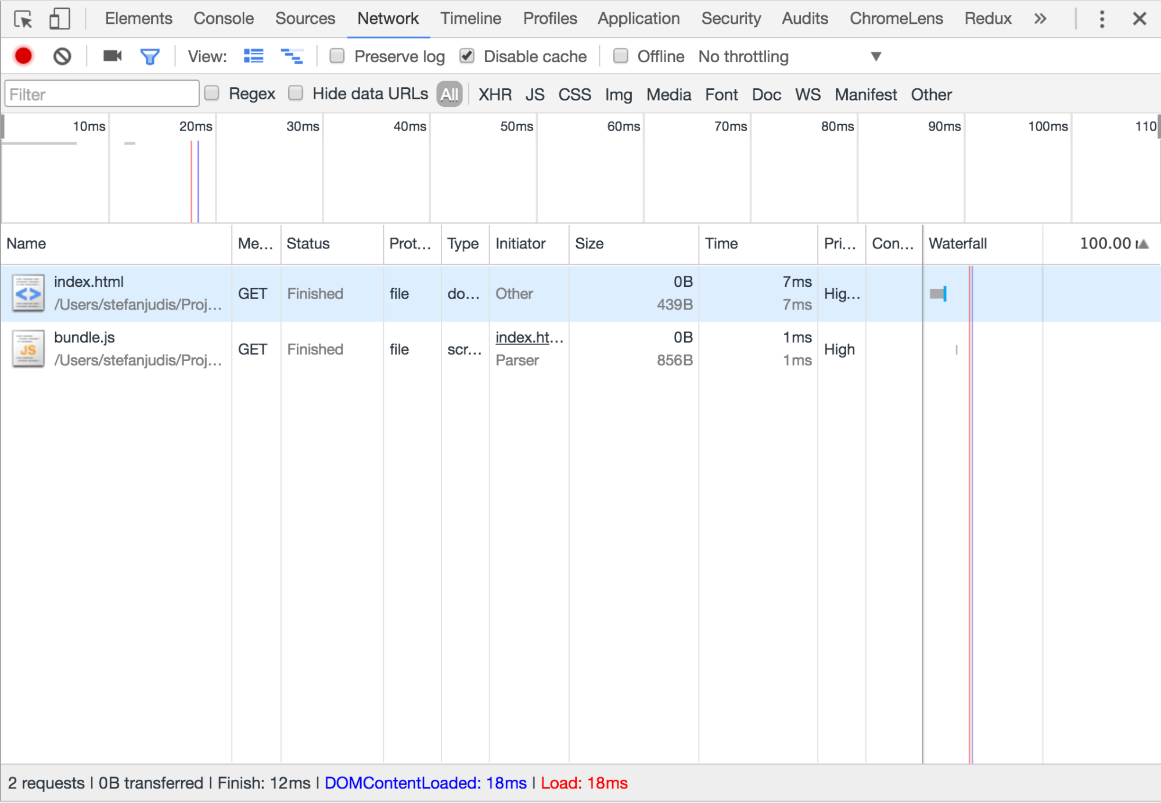Stop recording network log with the red button
Image resolution: width=1161 pixels, height=803 pixels.
point(23,56)
